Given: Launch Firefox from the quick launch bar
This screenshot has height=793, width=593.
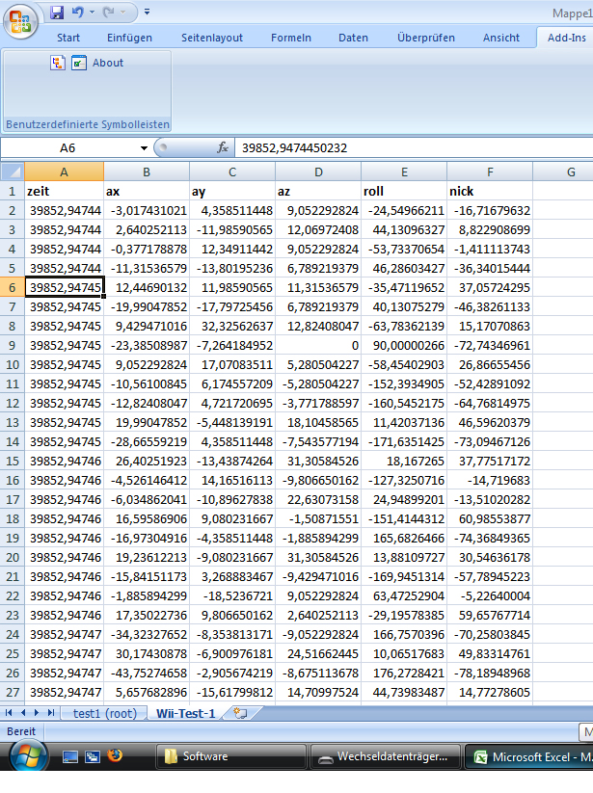Looking at the screenshot, I should point(115,756).
